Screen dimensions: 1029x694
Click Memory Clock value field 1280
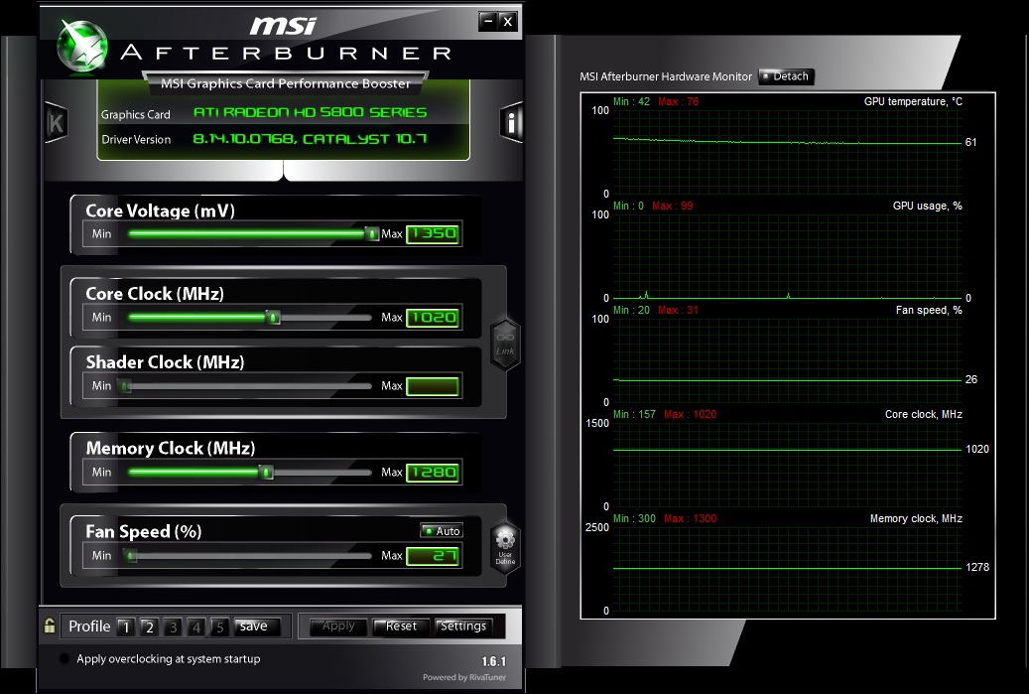click(433, 473)
